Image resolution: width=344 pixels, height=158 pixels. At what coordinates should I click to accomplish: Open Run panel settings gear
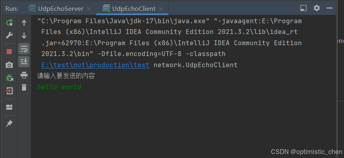click(x=317, y=8)
